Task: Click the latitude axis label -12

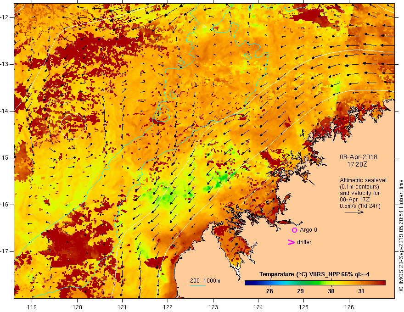Action: click(x=5, y=17)
